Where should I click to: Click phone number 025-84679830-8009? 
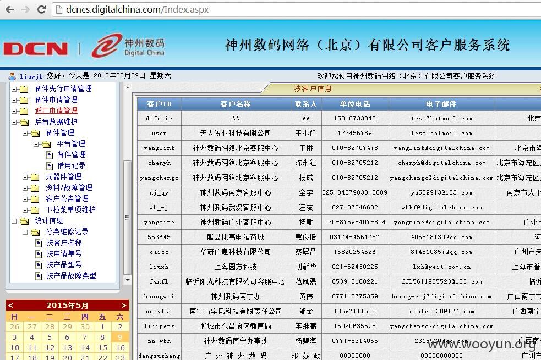354,192
